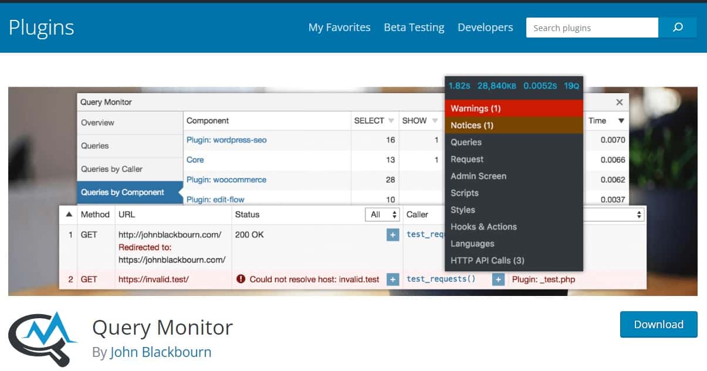Open the Warnings (1) menu item

coord(476,108)
